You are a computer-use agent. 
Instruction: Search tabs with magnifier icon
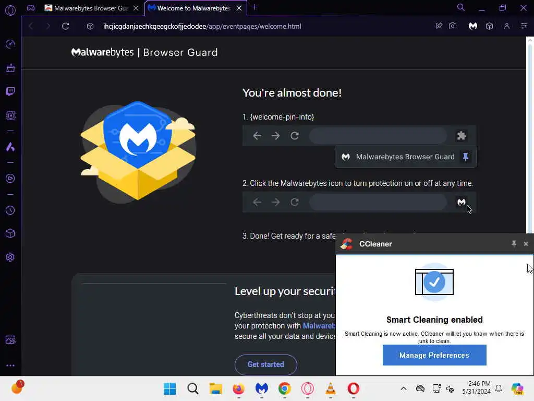pyautogui.click(x=461, y=7)
